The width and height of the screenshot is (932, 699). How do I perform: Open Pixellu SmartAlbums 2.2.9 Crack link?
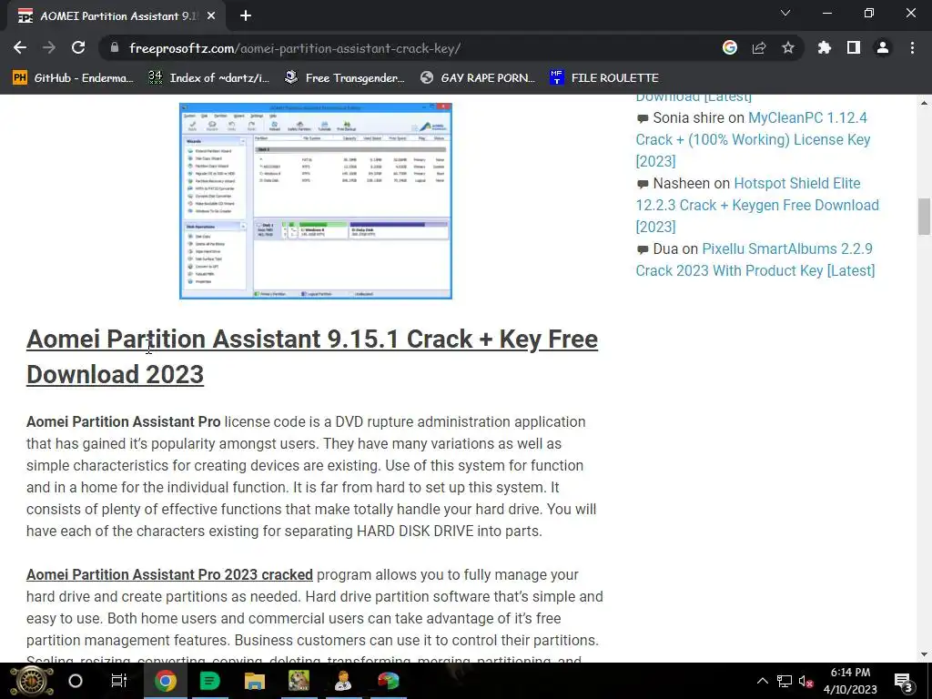point(755,259)
